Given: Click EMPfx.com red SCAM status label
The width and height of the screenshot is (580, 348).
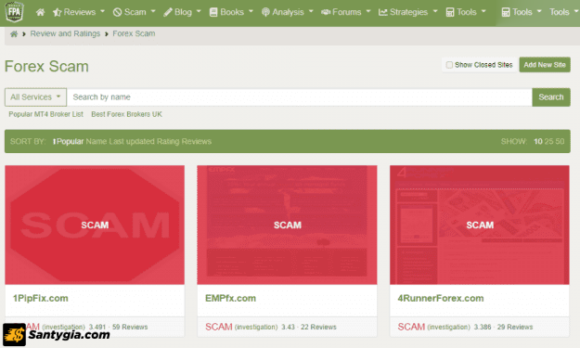Looking at the screenshot, I should pyautogui.click(x=219, y=327).
